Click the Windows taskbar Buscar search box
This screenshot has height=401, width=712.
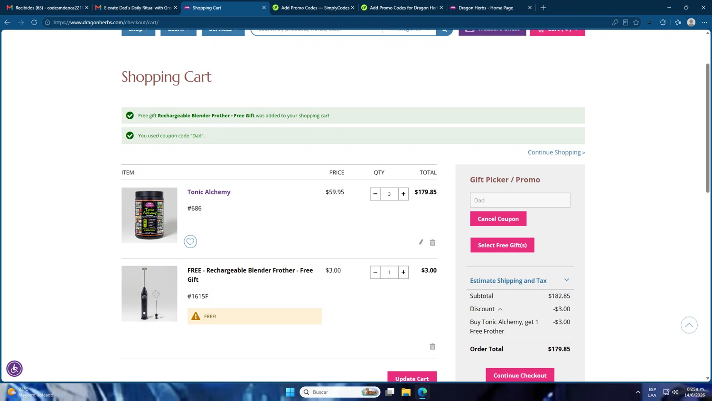[x=340, y=392]
